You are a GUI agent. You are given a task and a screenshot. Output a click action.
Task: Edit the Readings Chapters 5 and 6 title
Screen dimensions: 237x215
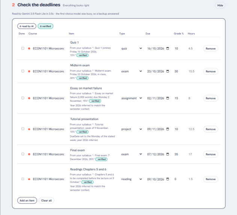pos(92,169)
